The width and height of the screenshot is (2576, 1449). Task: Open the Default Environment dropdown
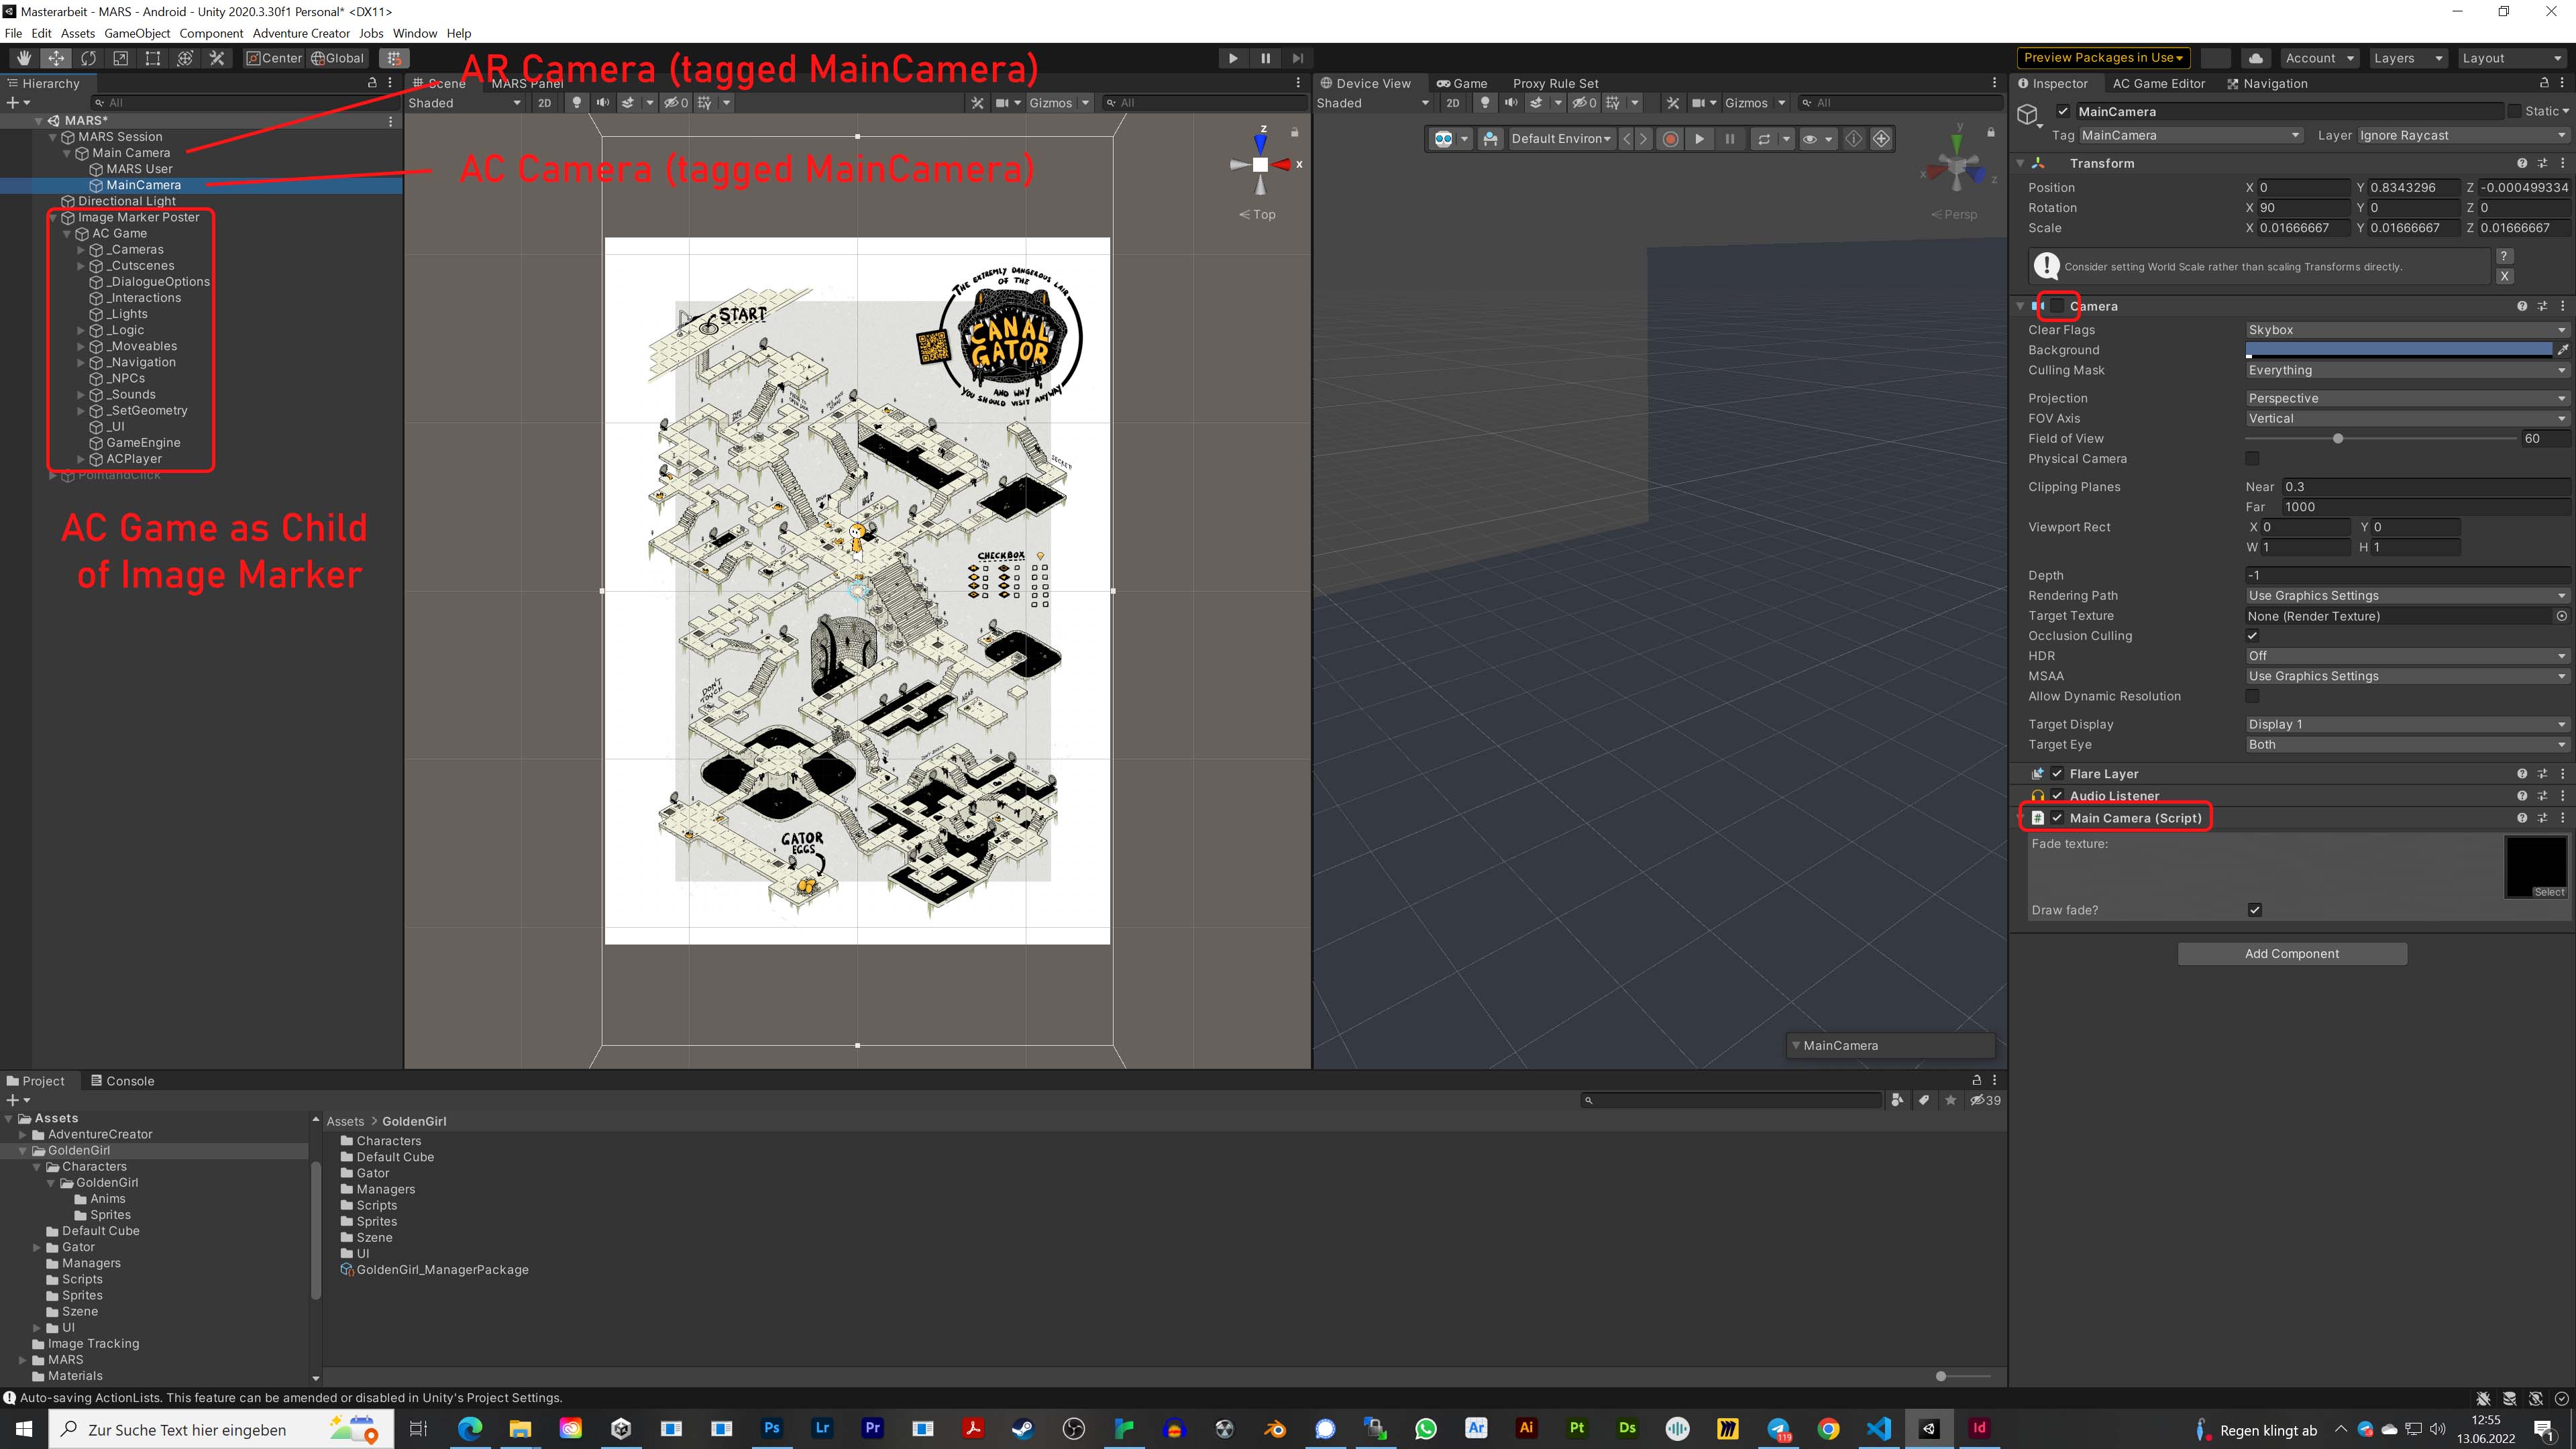tap(1560, 139)
